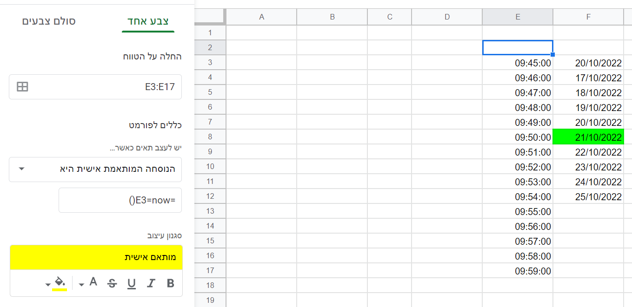The width and height of the screenshot is (632, 307).
Task: Toggle bold formatting in the style bar
Action: coord(170,283)
